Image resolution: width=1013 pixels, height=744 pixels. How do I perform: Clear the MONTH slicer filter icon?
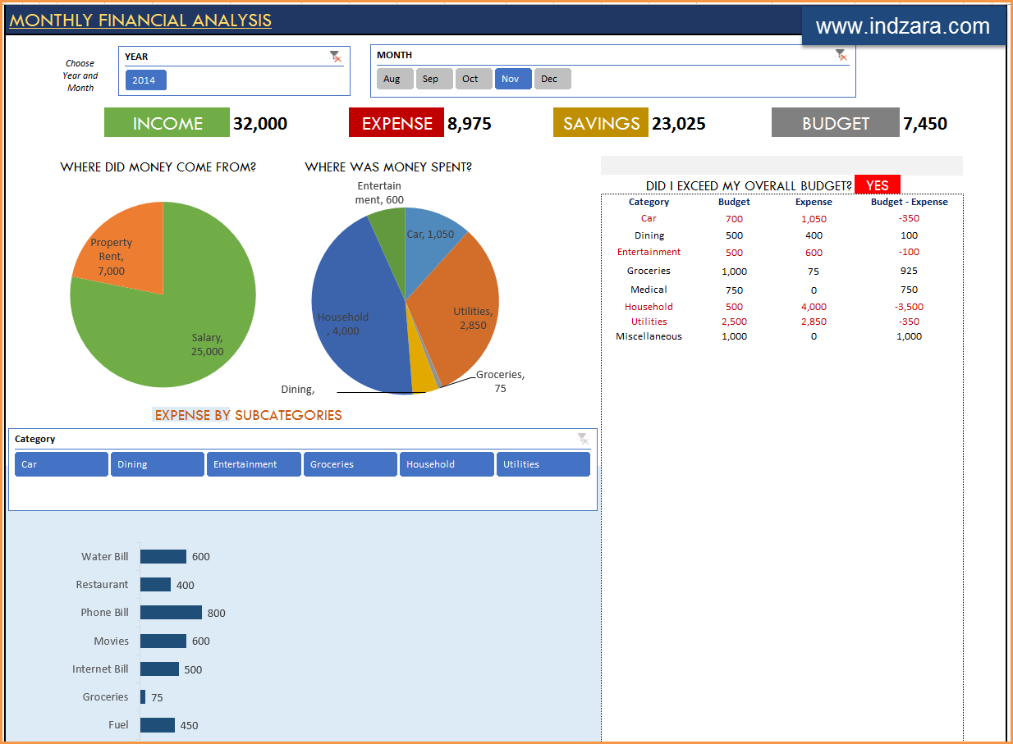coord(841,55)
